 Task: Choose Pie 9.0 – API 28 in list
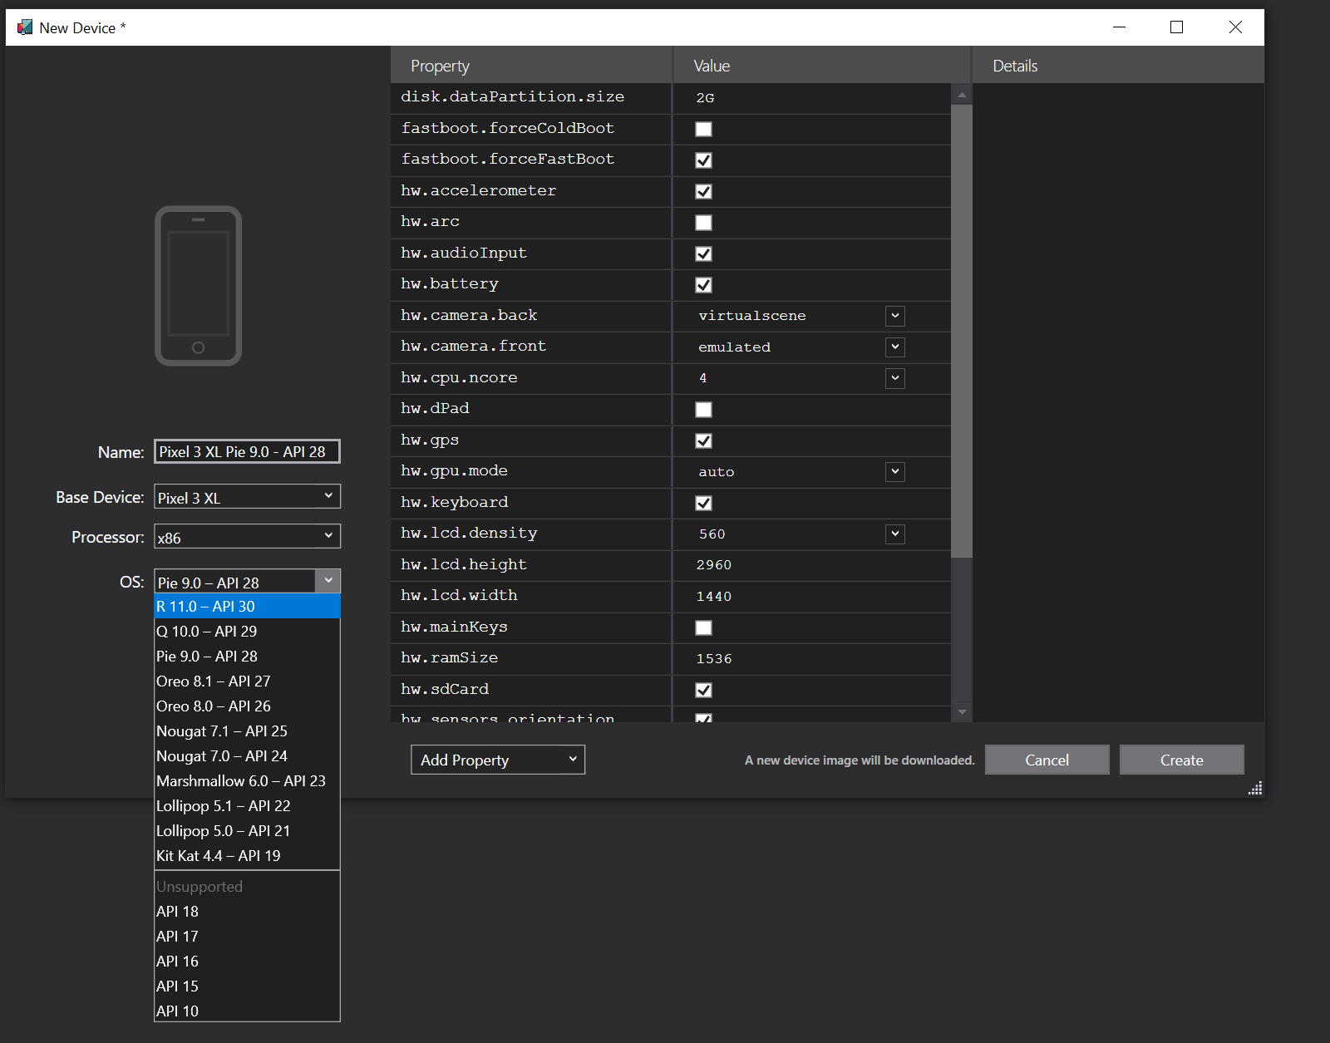click(247, 657)
